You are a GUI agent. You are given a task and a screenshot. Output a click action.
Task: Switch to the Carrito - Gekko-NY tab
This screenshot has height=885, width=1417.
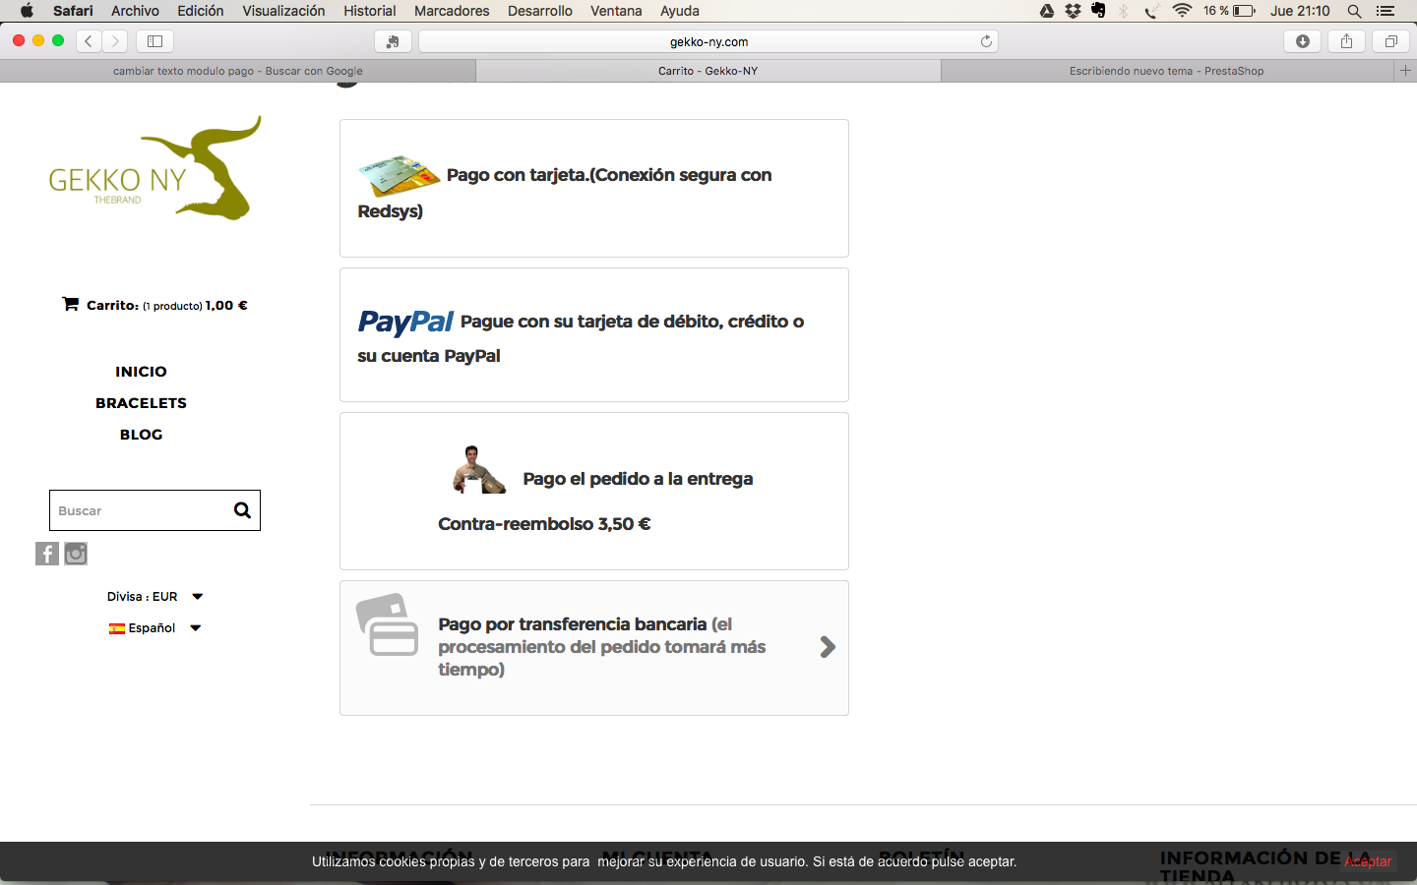coord(708,71)
